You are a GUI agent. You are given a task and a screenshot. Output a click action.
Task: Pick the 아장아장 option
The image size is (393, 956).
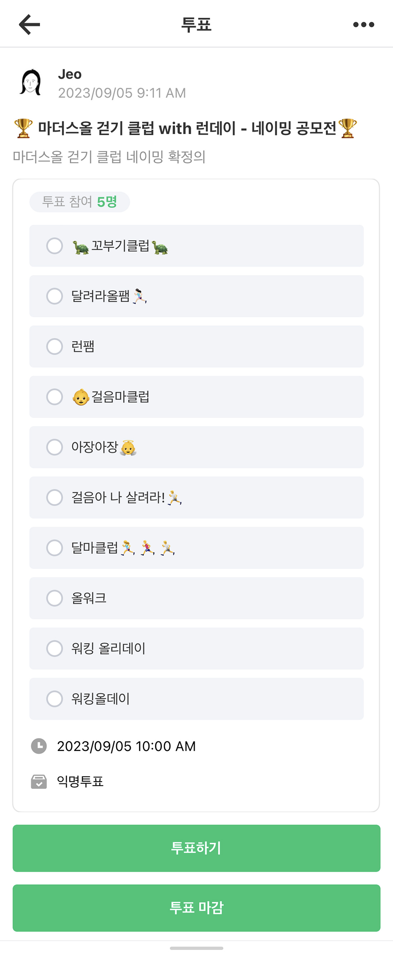tap(54, 447)
